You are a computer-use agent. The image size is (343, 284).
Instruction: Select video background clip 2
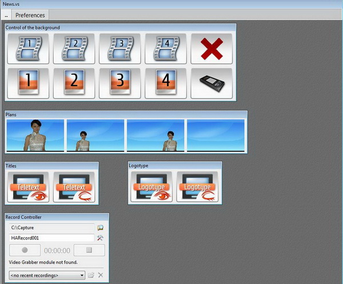pyautogui.click(x=74, y=49)
